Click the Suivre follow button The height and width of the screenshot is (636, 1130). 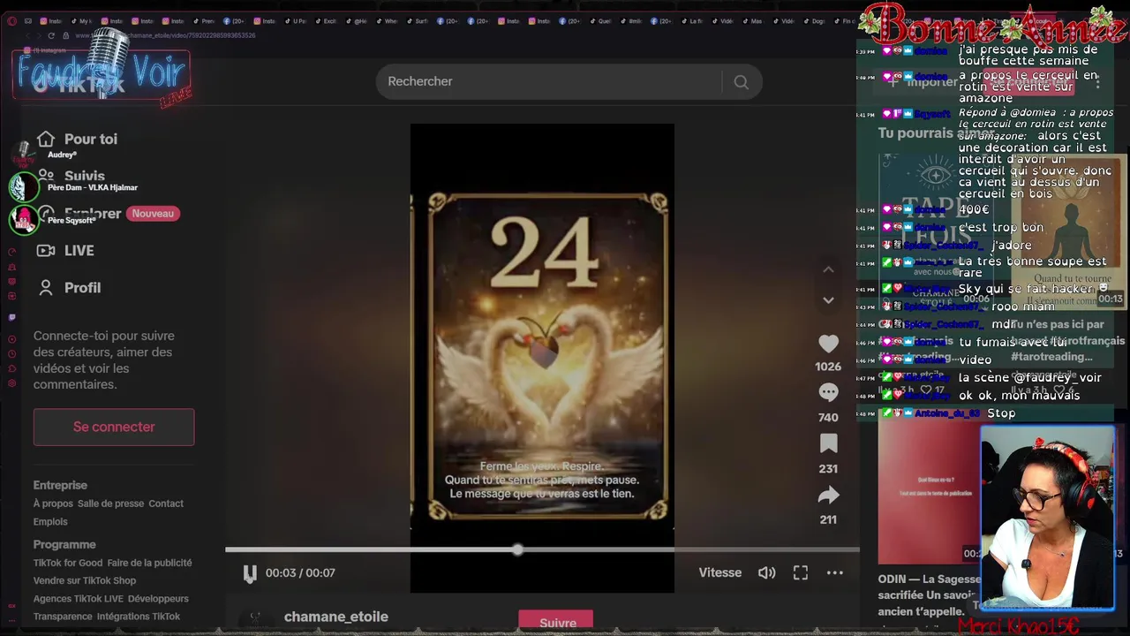pyautogui.click(x=558, y=622)
